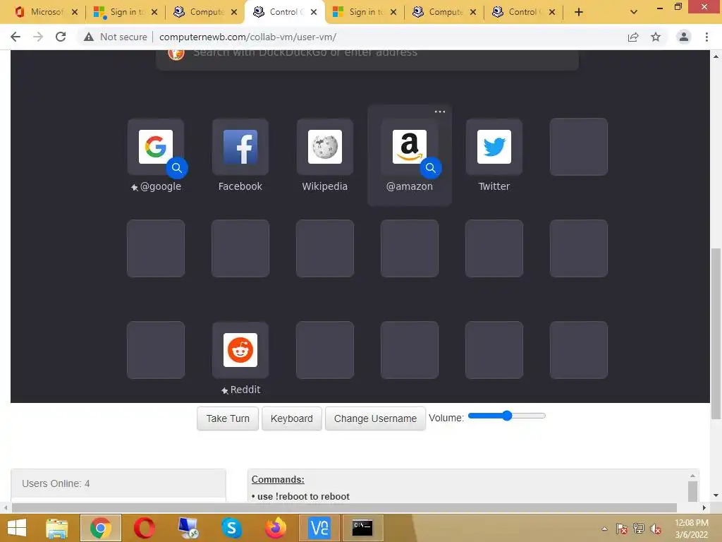722x542 pixels.
Task: Go back with the browser back arrow
Action: (x=16, y=37)
